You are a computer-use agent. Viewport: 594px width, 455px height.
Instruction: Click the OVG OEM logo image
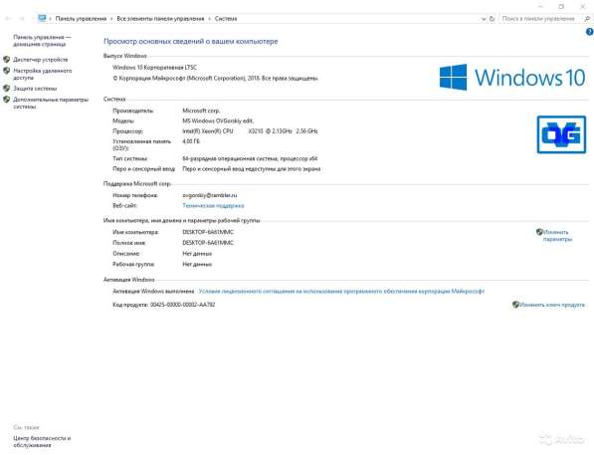(561, 134)
